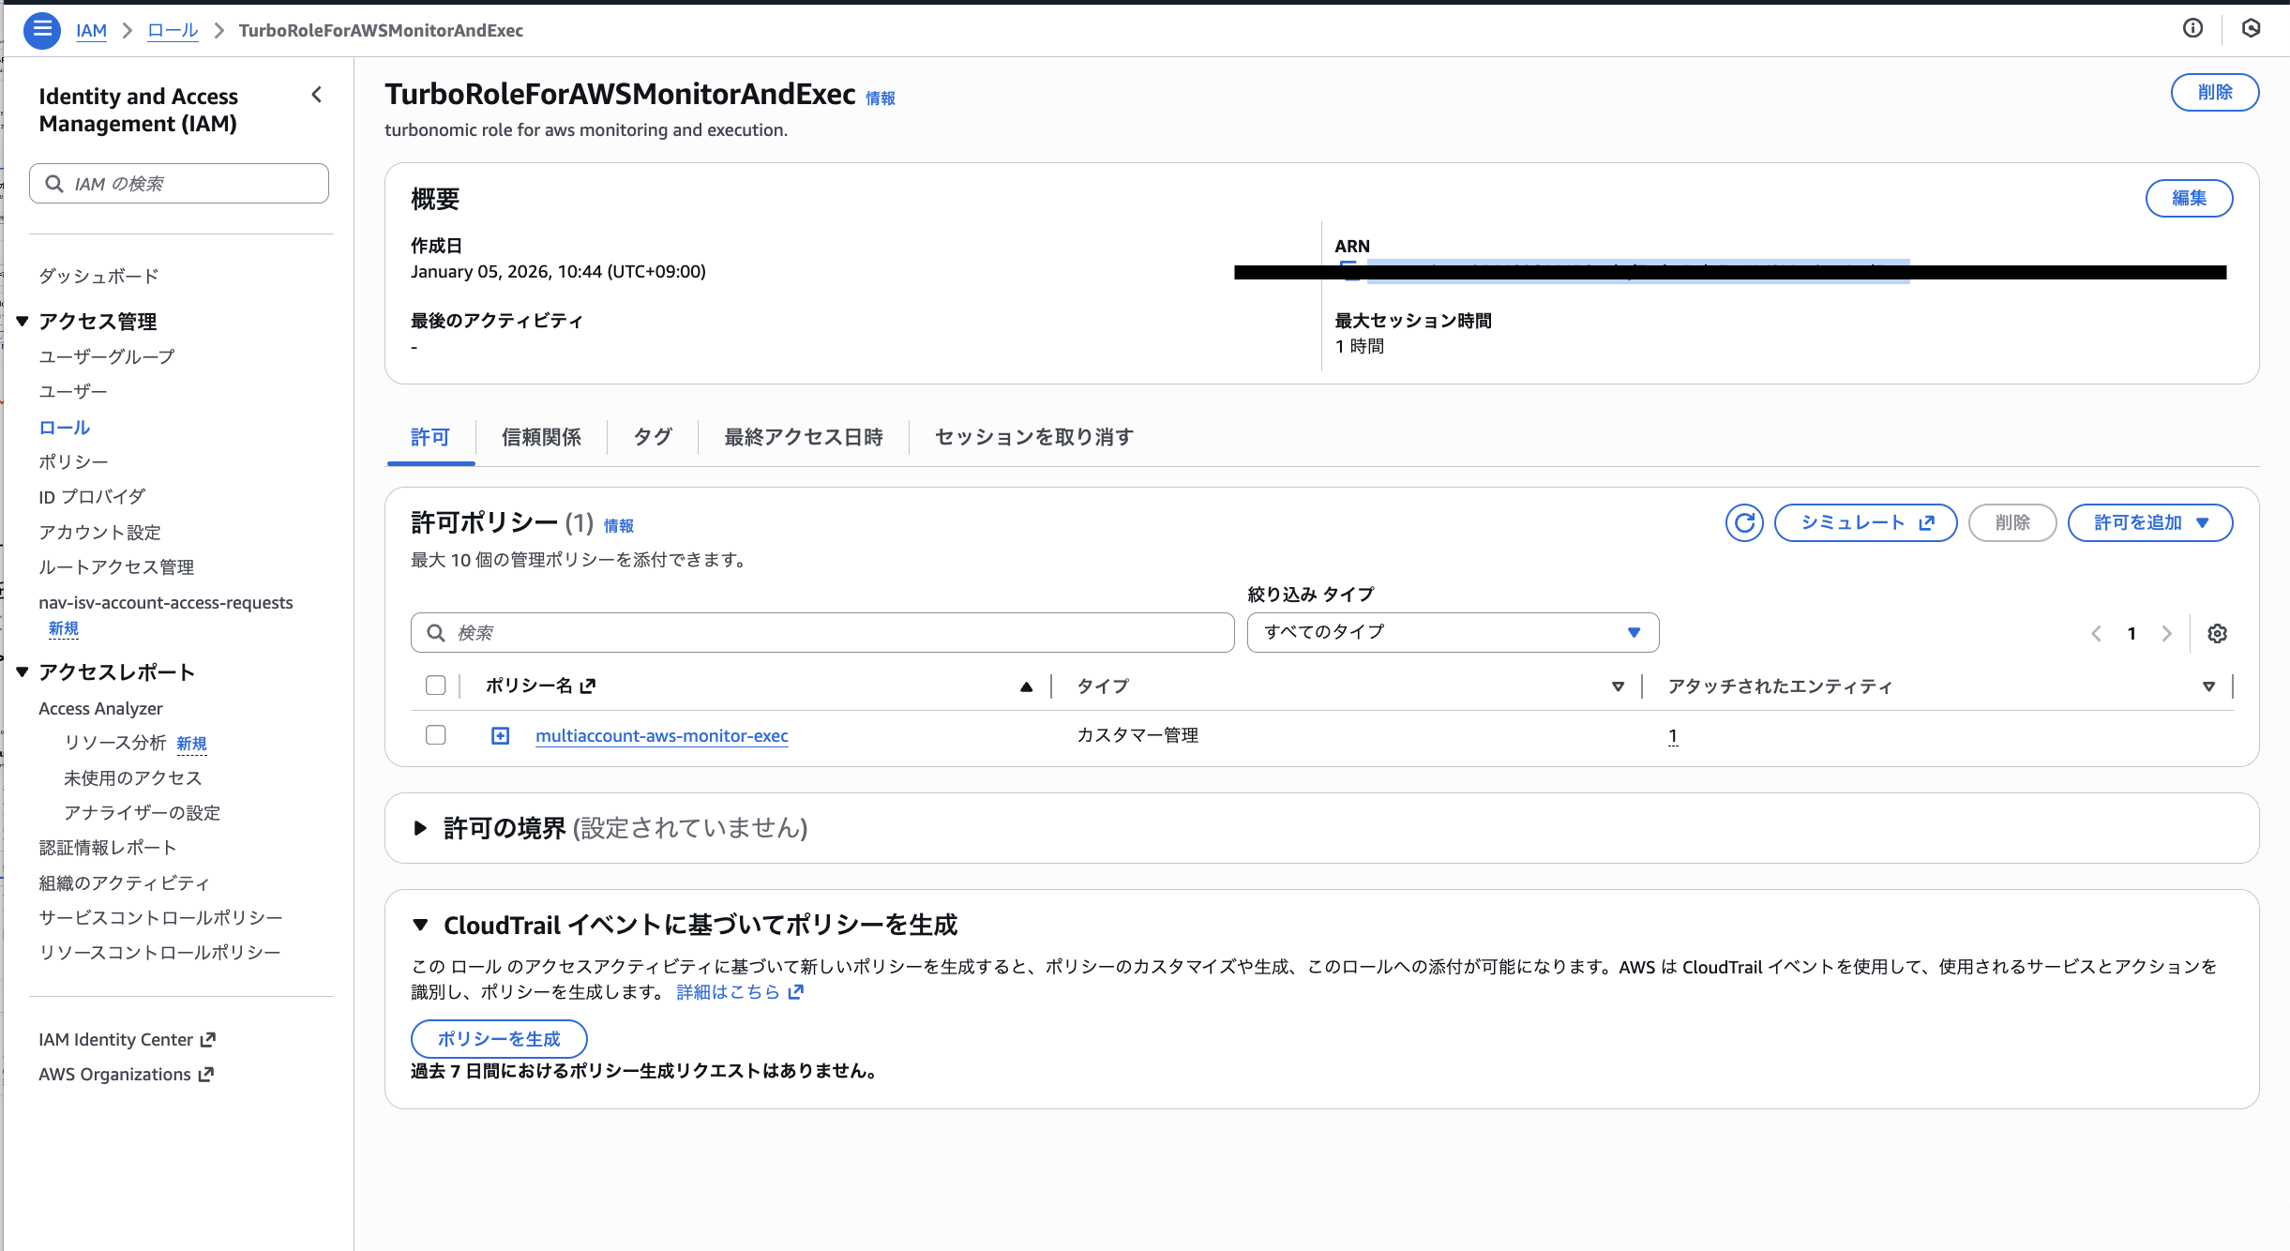Click ポリシーを生成 button
This screenshot has height=1251, width=2290.
point(499,1039)
